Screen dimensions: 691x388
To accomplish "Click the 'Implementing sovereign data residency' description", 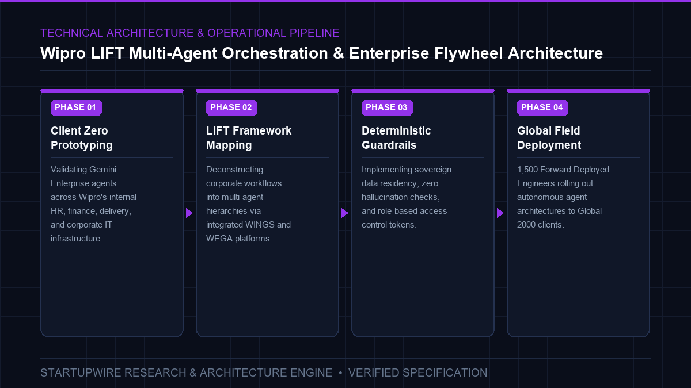I will pyautogui.click(x=407, y=197).
